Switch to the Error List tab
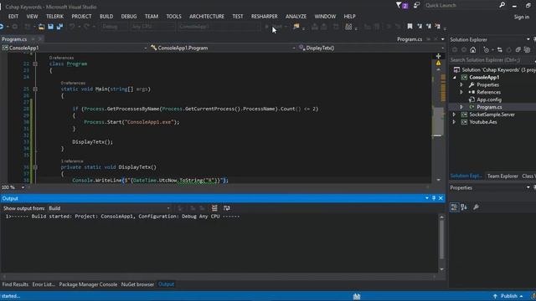The height and width of the screenshot is (301, 536). point(44,284)
